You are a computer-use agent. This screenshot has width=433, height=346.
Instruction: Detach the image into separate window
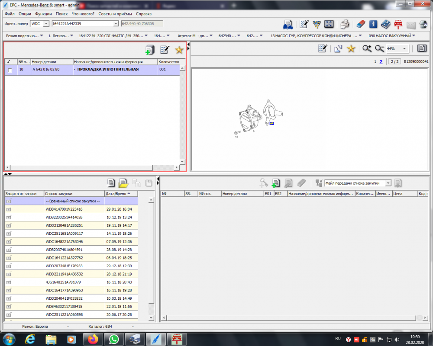(338, 49)
